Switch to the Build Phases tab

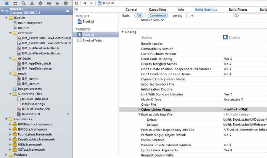tap(237, 10)
